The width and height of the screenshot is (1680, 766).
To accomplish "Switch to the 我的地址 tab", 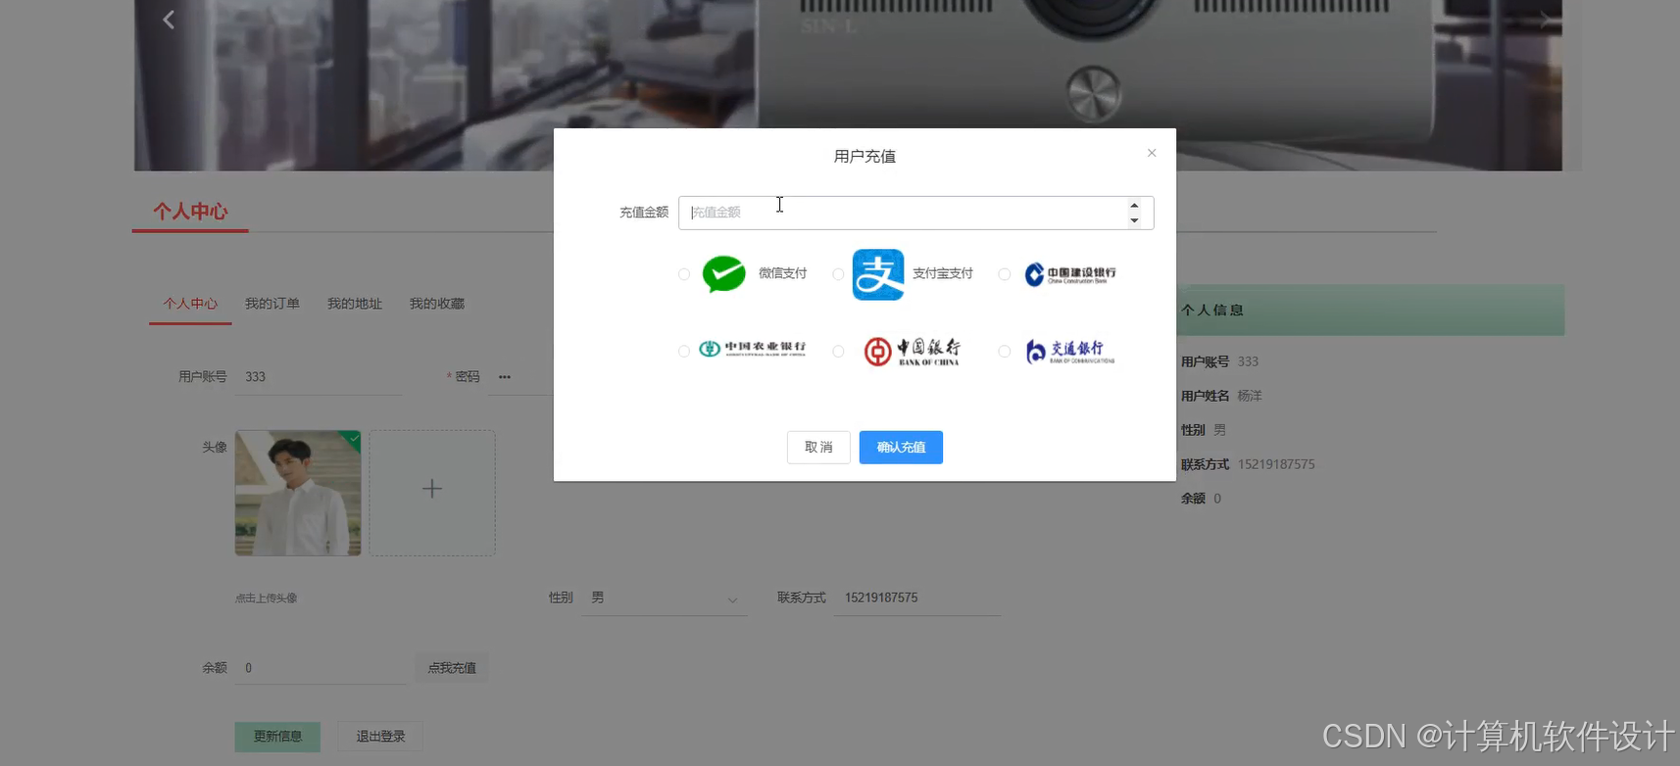I will click(355, 304).
